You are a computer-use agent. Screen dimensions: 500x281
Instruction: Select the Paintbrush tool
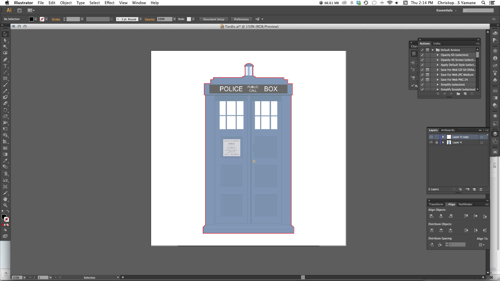point(5,85)
